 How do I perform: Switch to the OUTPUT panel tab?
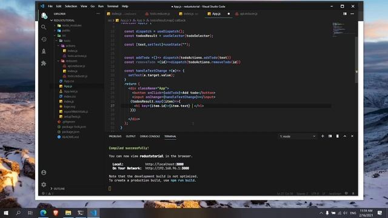(131, 136)
